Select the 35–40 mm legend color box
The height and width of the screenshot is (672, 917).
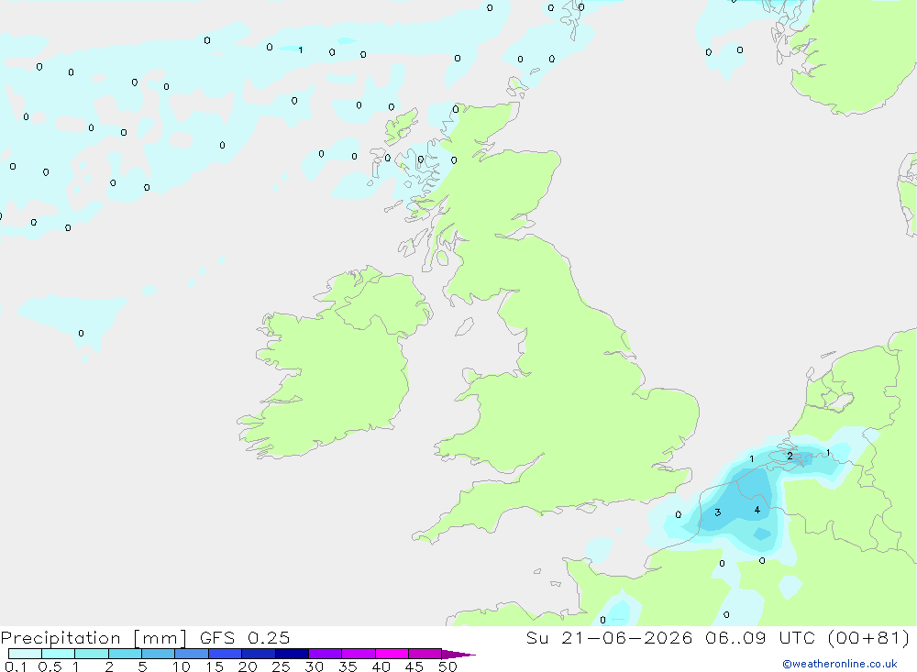(x=359, y=654)
